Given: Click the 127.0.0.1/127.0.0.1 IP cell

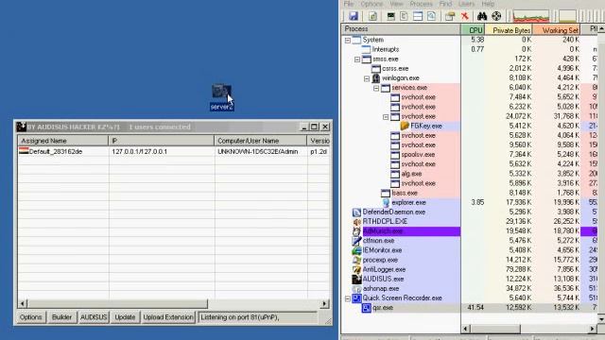Looking at the screenshot, I should (162, 151).
